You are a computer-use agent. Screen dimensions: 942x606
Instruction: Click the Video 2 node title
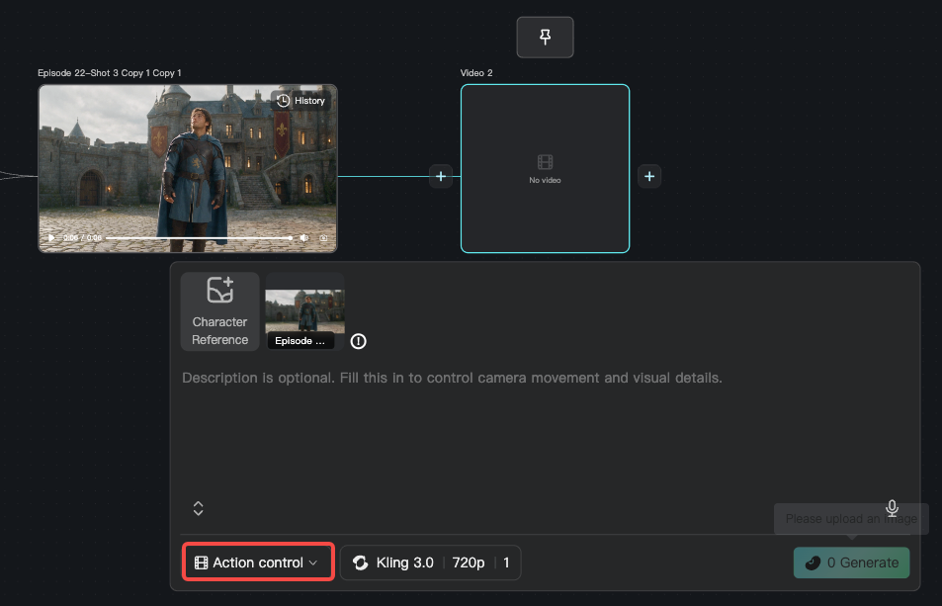476,73
